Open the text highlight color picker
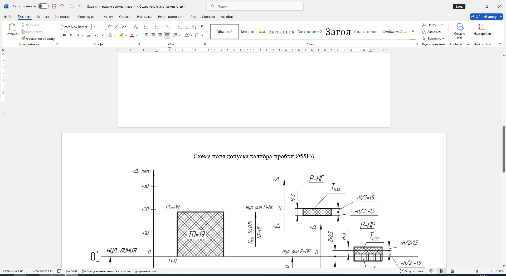506x276 pixels. 126,35
